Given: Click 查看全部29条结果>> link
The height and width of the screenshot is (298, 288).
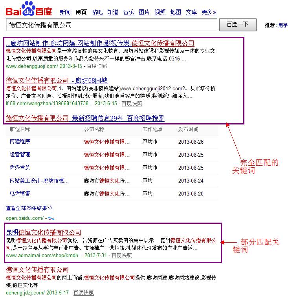Looking at the screenshot, I should pyautogui.click(x=29, y=208).
